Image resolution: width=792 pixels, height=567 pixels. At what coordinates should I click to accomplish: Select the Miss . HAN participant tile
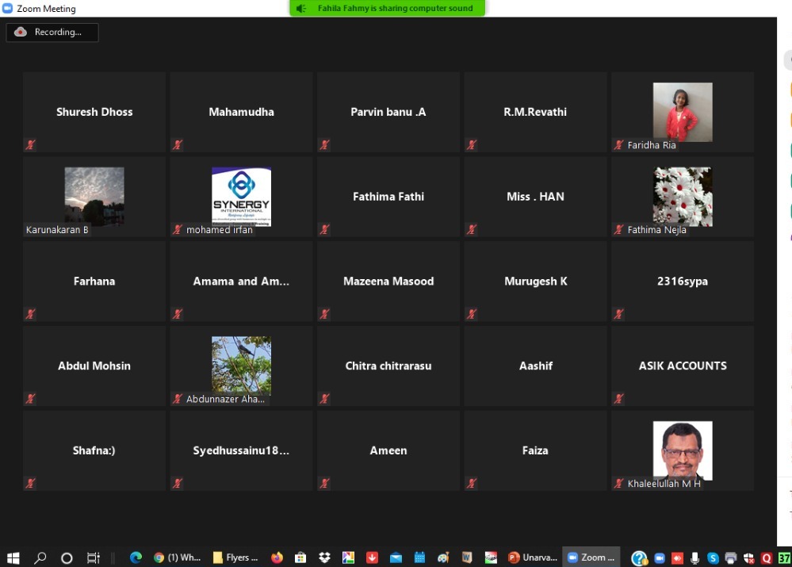tap(535, 197)
